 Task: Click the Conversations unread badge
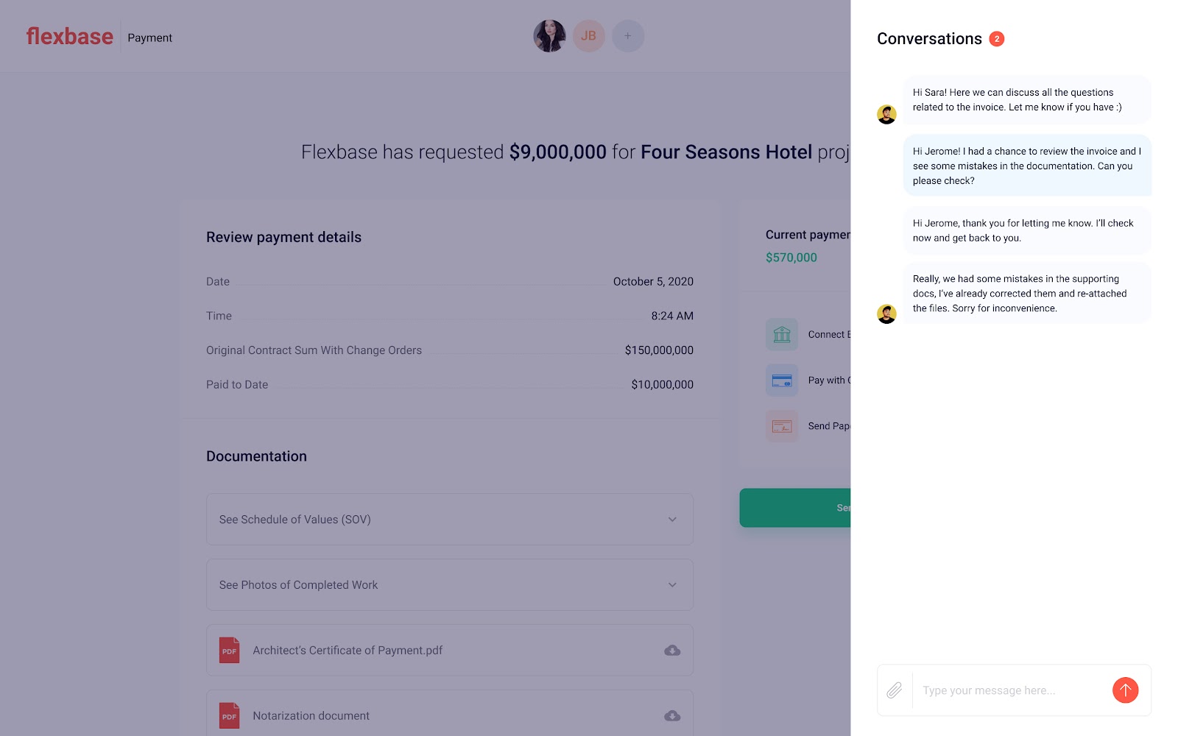pos(997,39)
